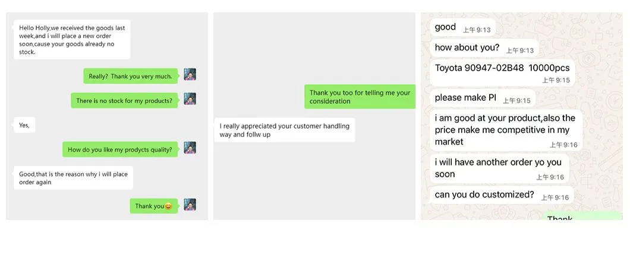Screen dimensions: 630x255
Task: Click avatar beside "Really? Thank you very much."
Action: coord(190,75)
